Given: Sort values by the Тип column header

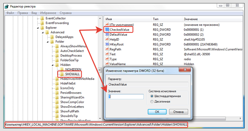Looking at the screenshot, I should 167,19.
